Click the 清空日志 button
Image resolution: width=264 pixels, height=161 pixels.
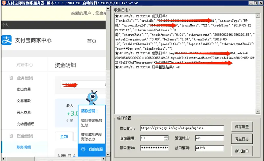242,139
